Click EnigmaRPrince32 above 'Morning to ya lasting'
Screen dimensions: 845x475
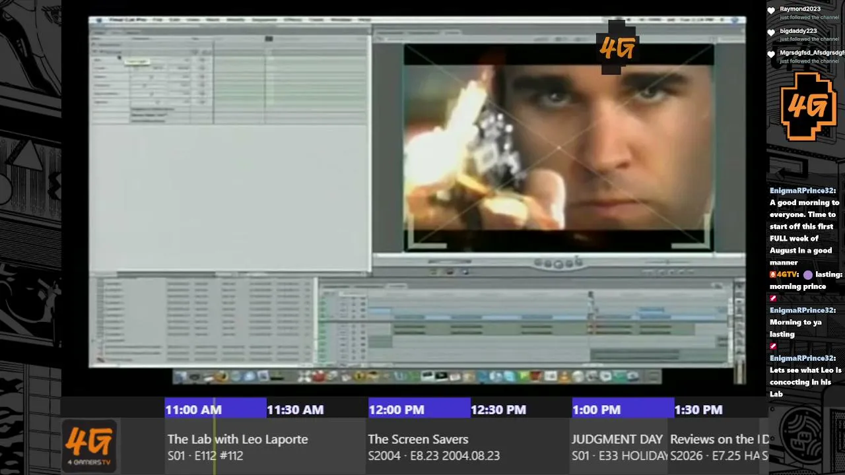[802, 310]
